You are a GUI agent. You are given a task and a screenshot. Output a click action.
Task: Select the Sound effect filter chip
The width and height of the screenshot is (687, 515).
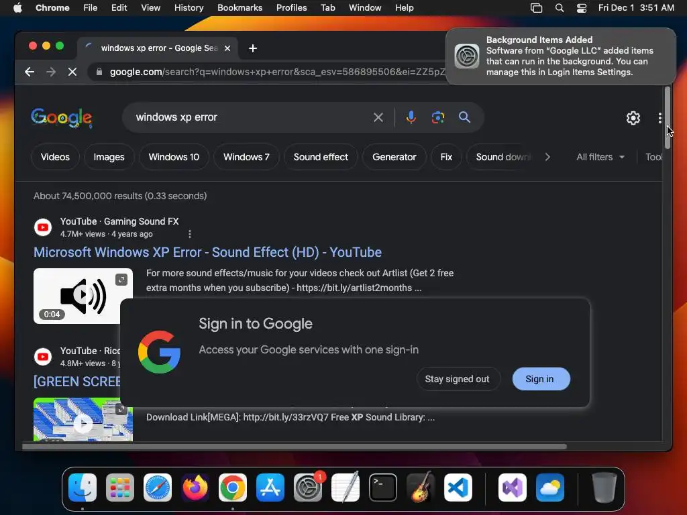321,157
